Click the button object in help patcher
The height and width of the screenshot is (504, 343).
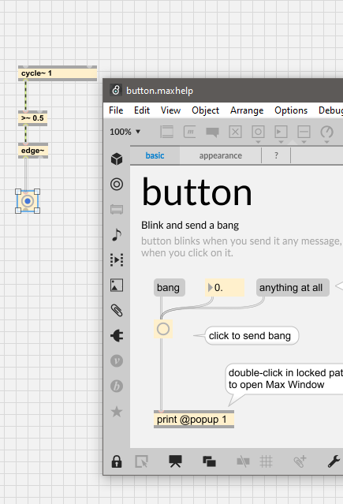163,329
